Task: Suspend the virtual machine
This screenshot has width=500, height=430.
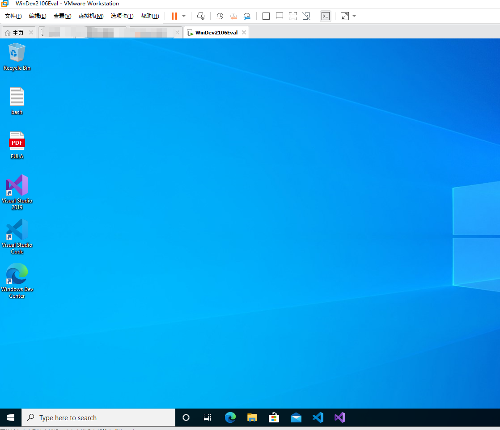Action: point(174,16)
